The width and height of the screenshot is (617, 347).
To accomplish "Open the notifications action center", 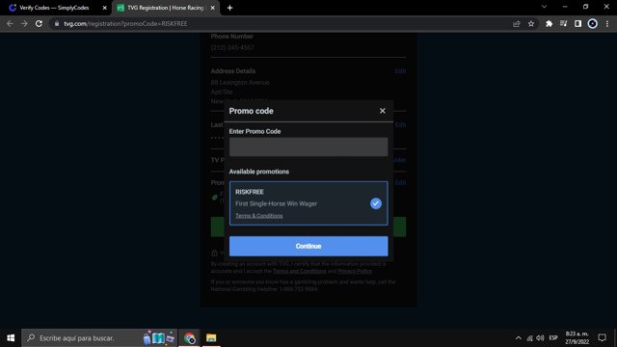I will click(602, 338).
